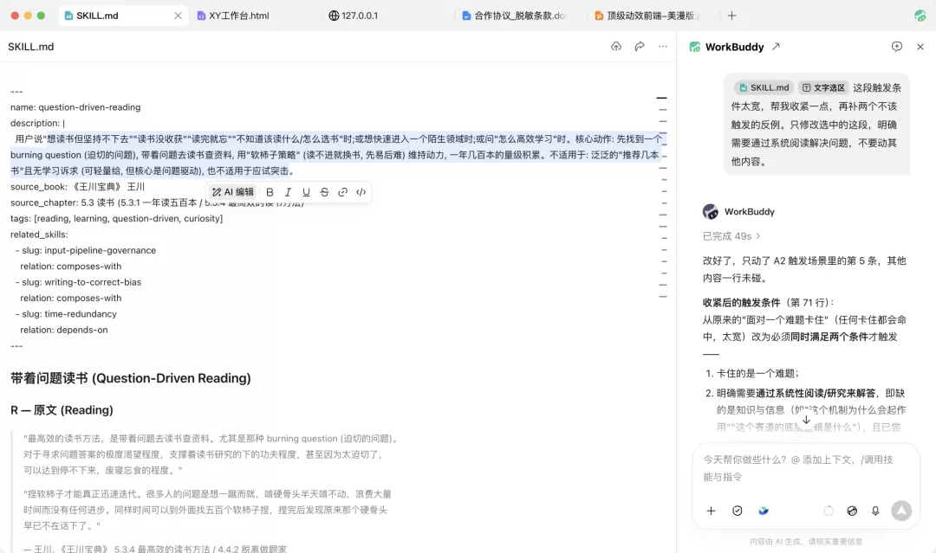Click the SKILL.md attachment chip
Screen dimensions: 936x553
(x=764, y=87)
